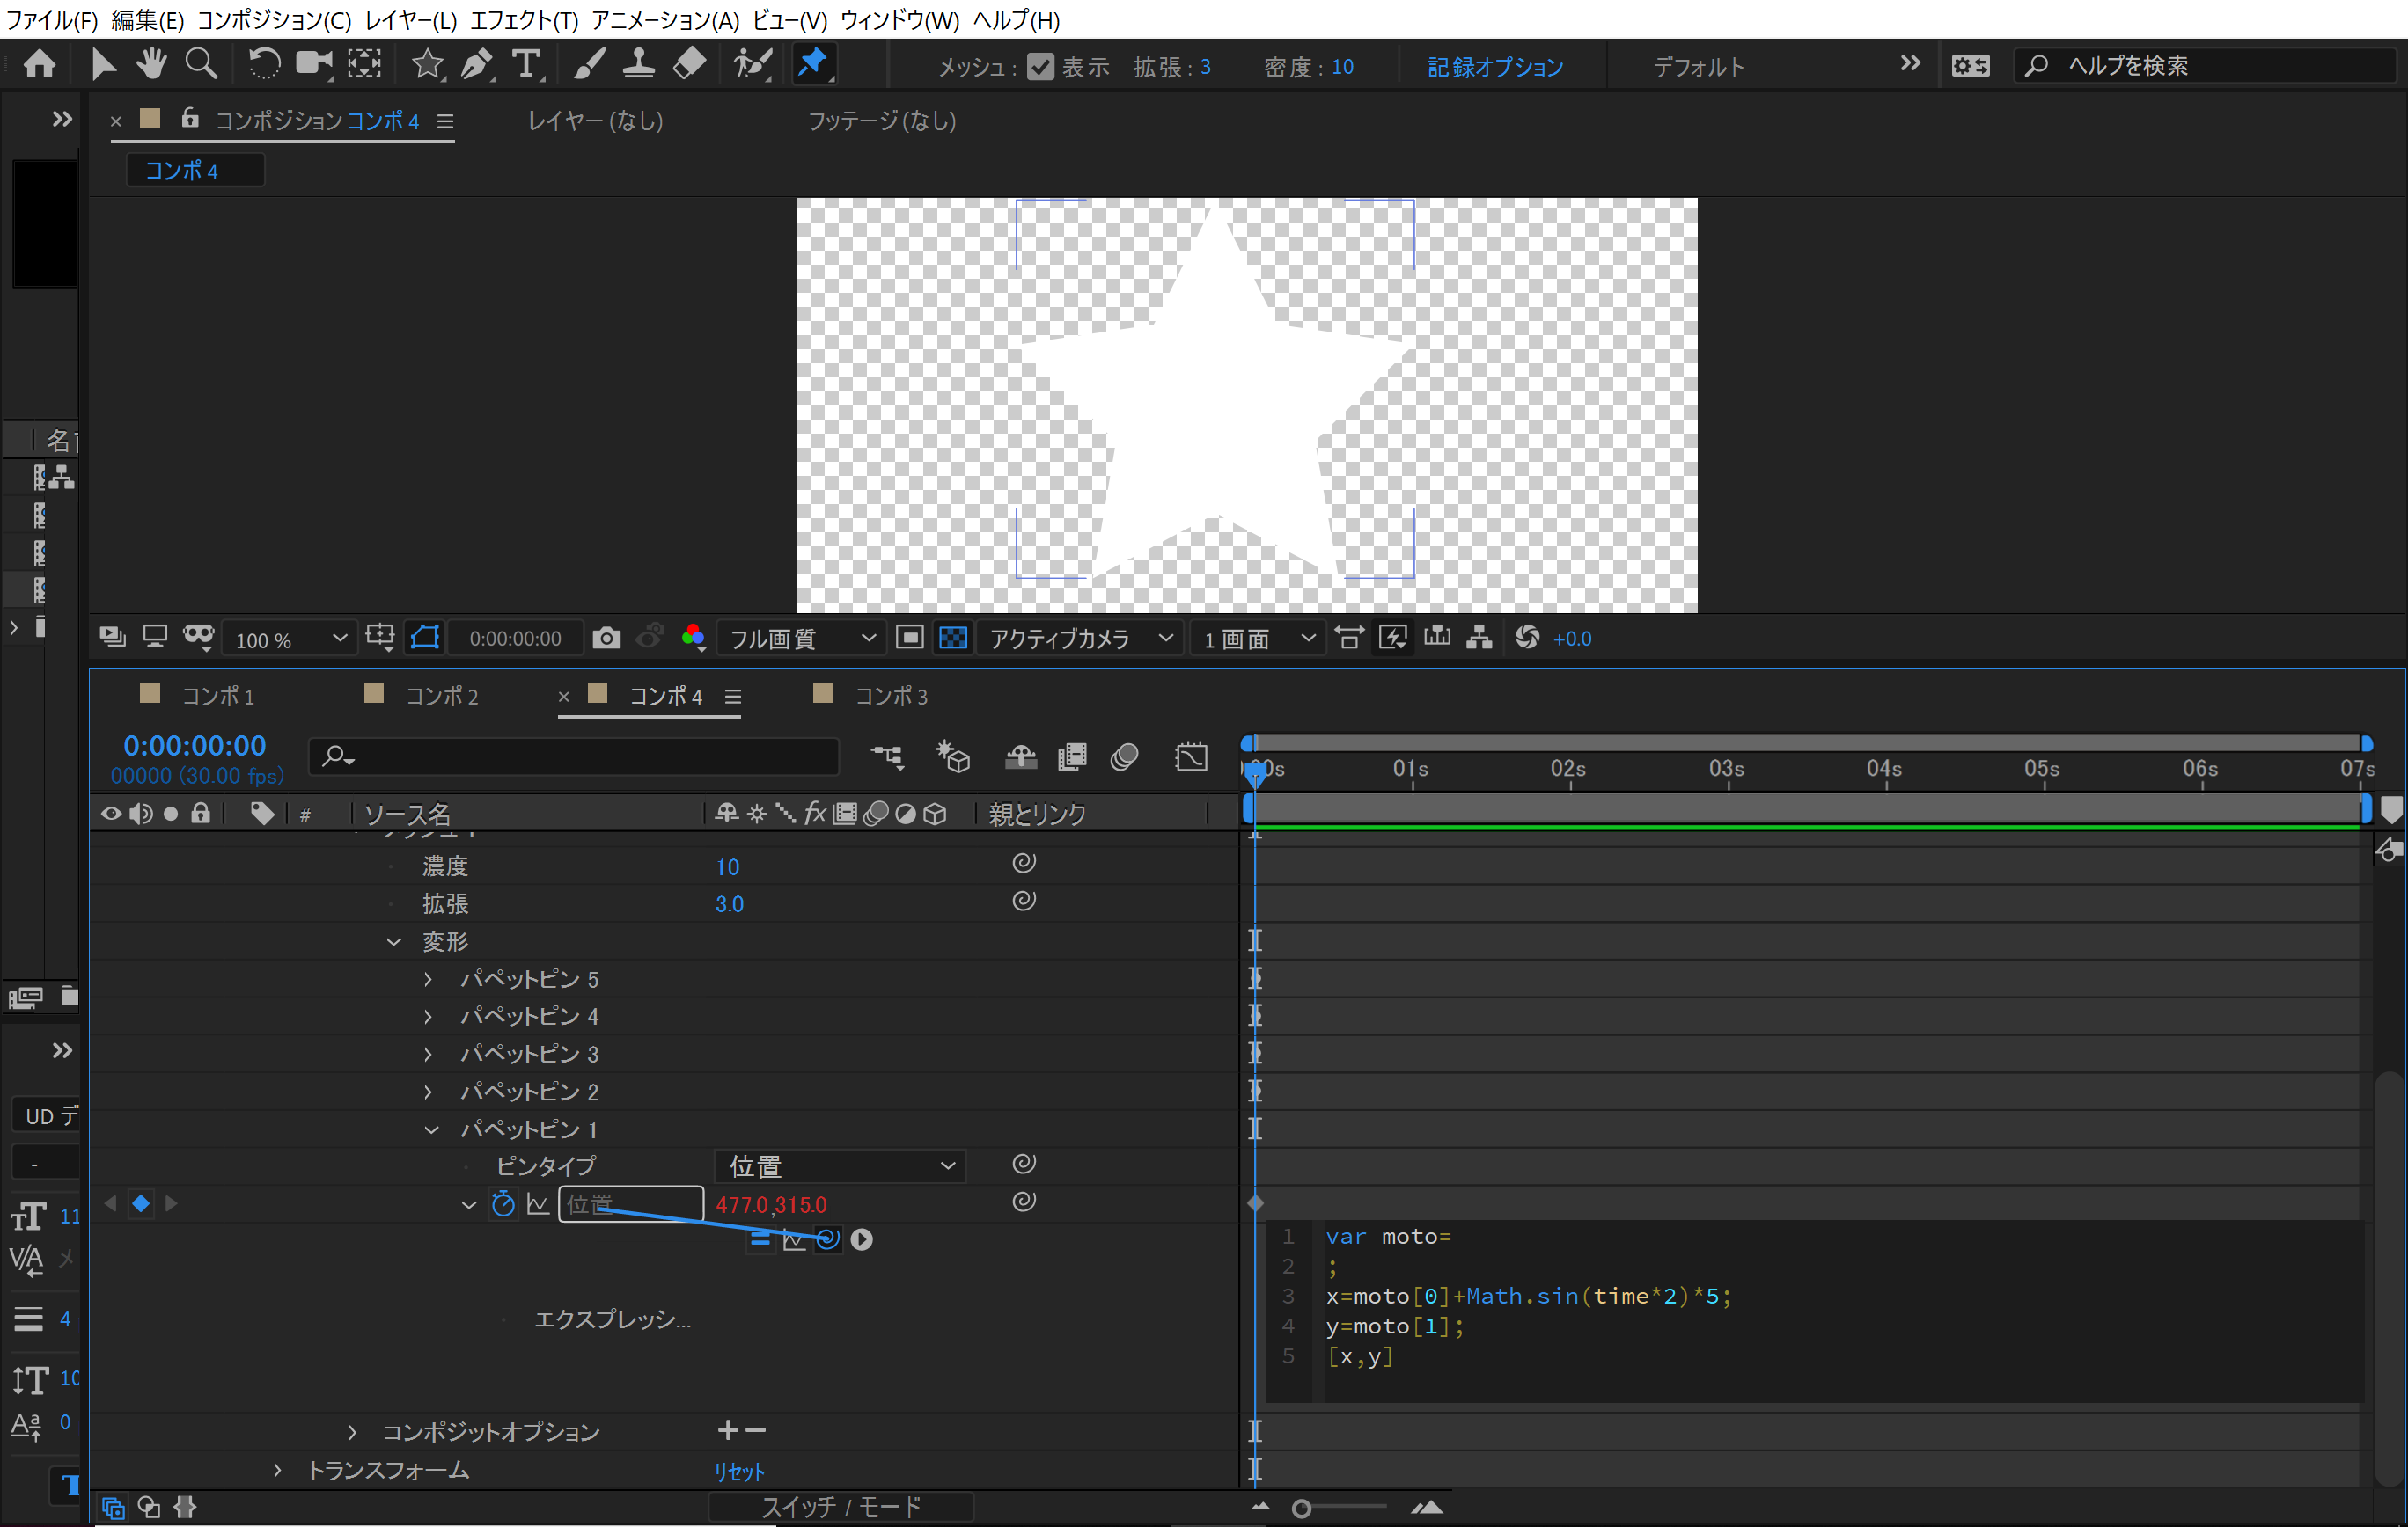Click the 拡張 value 3.0
The image size is (2408, 1527).
(x=729, y=903)
